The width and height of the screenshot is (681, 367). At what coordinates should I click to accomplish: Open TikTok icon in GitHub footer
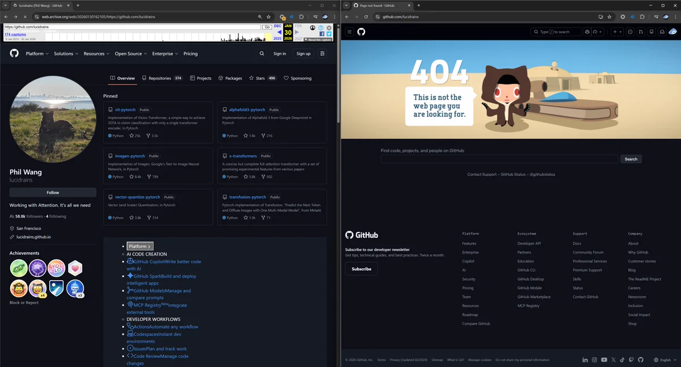click(623, 360)
